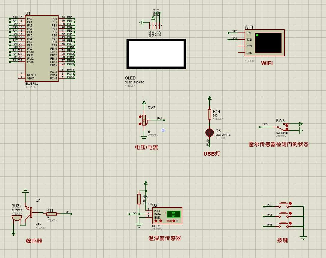Select the Q1 NPN transistor symbol
Image resolution: width=326 pixels, height=258 pixels.
(29, 213)
